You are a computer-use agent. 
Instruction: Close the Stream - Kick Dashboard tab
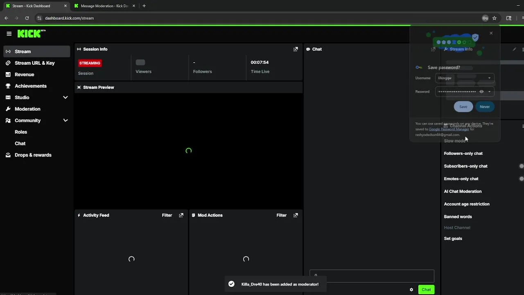tap(65, 6)
